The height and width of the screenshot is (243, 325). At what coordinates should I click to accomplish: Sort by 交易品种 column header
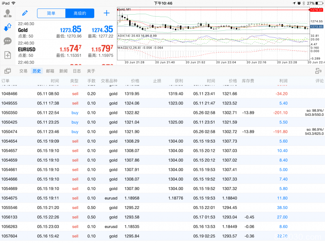click(x=109, y=81)
